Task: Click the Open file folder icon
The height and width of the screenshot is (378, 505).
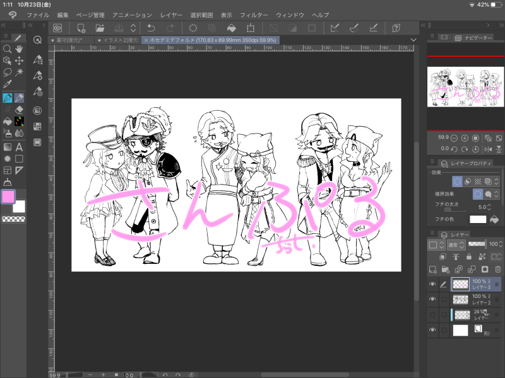Action: (100, 28)
